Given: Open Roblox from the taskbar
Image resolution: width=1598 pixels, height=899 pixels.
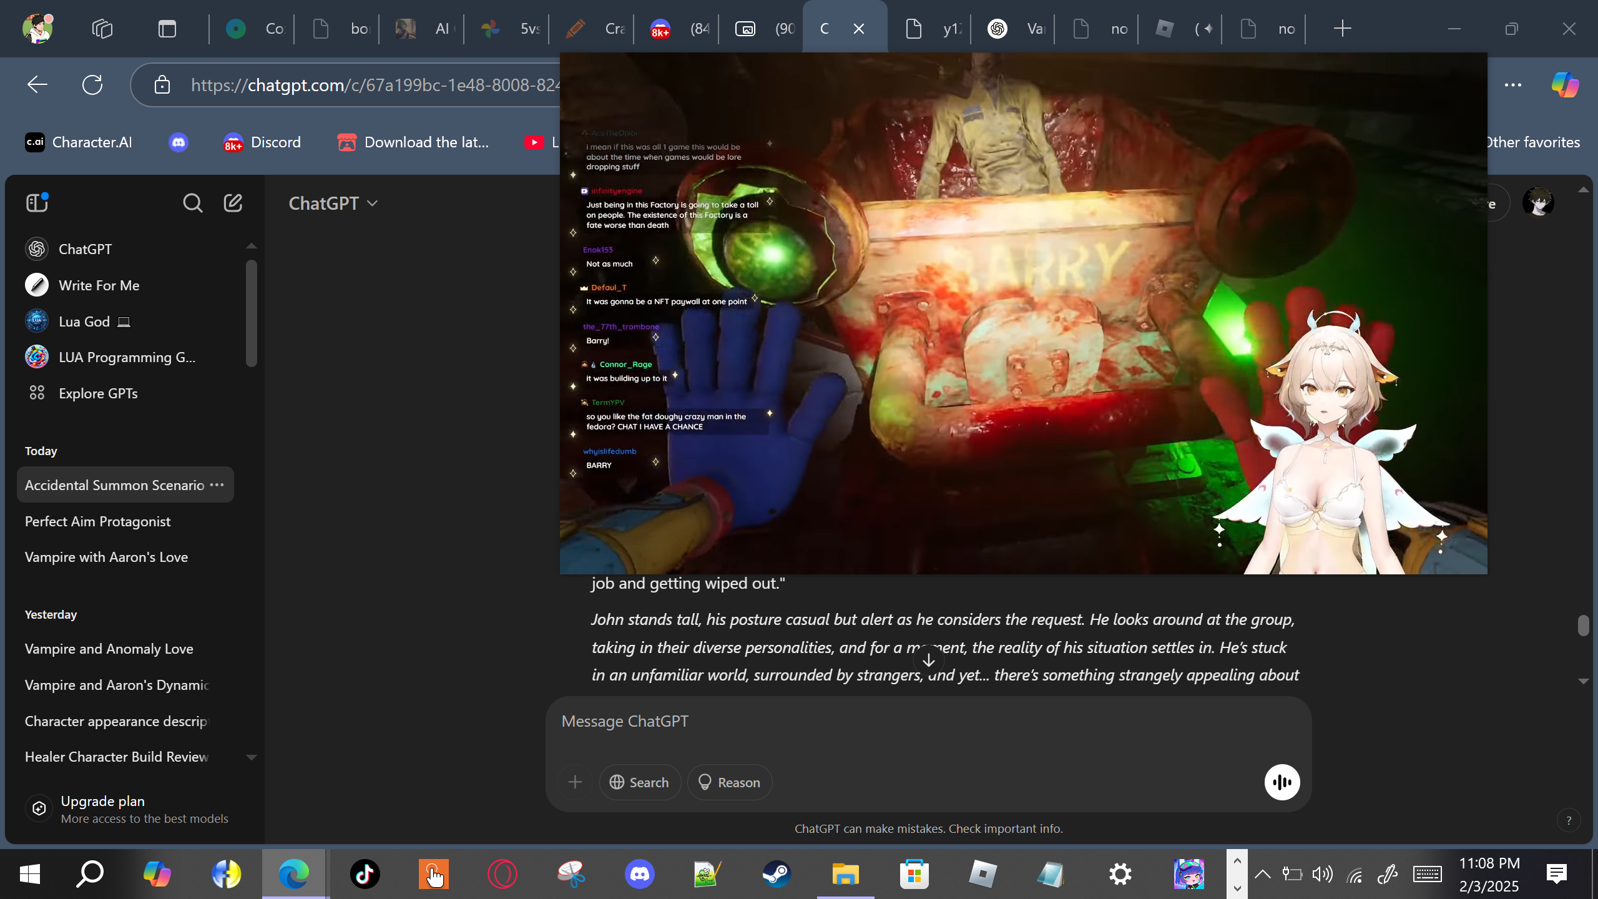Looking at the screenshot, I should 983,874.
